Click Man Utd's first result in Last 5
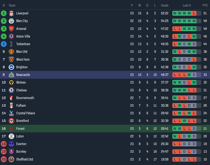This screenshot has width=210, height=165. [175, 52]
